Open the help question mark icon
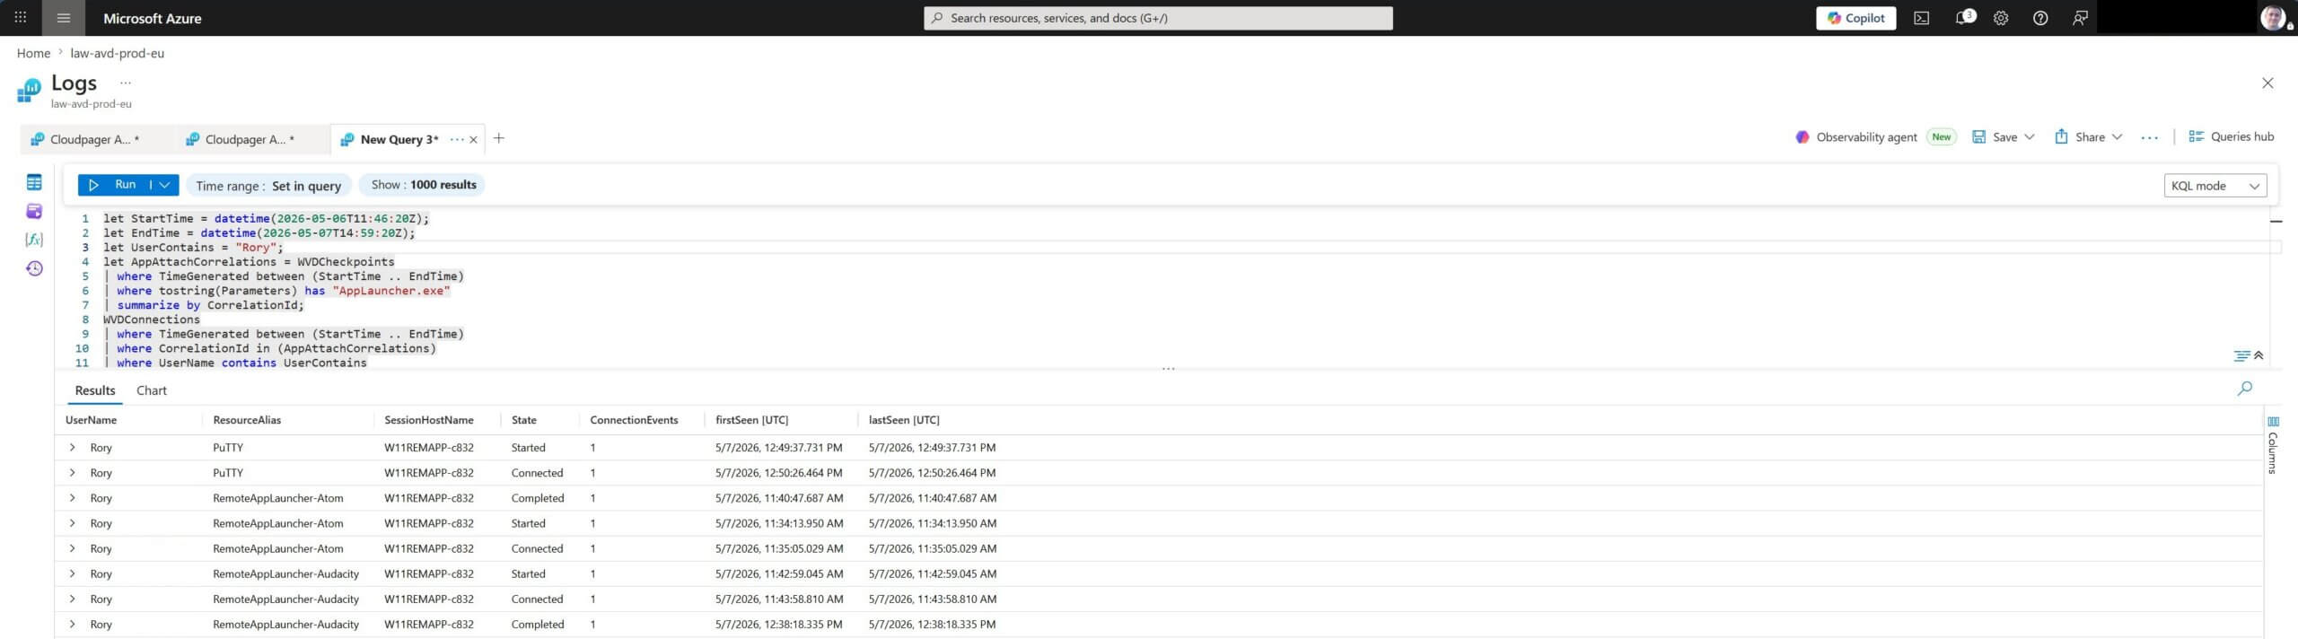 [x=2040, y=18]
